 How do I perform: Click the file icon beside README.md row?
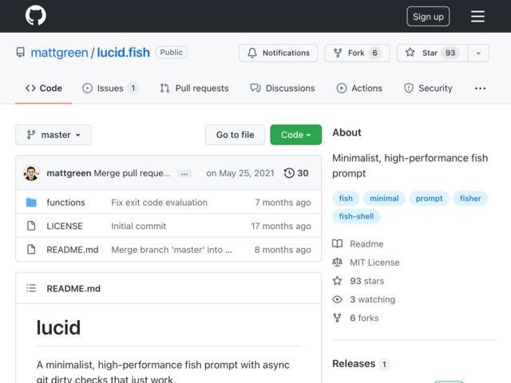pyautogui.click(x=31, y=250)
